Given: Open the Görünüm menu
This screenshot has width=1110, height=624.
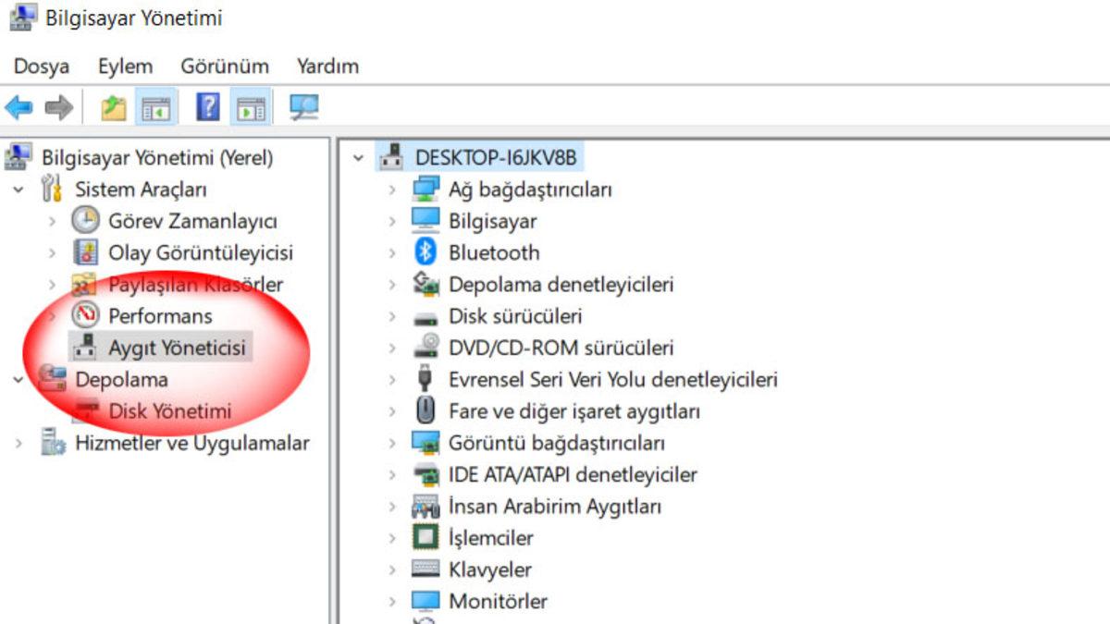Looking at the screenshot, I should [x=224, y=66].
